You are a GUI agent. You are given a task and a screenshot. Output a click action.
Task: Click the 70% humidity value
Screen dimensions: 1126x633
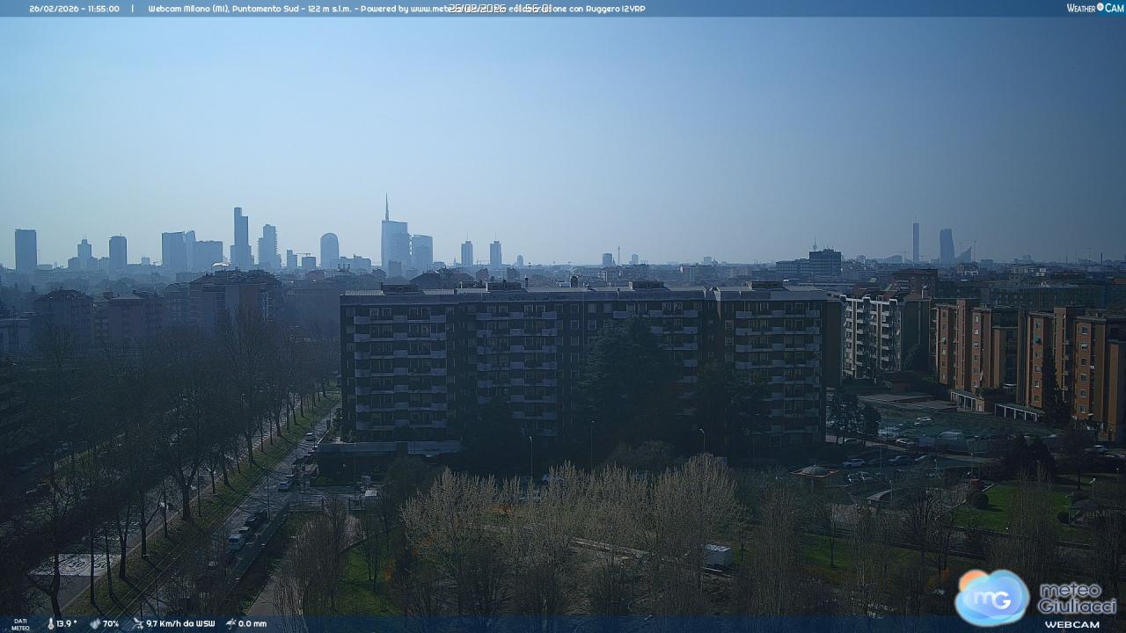coord(111,623)
